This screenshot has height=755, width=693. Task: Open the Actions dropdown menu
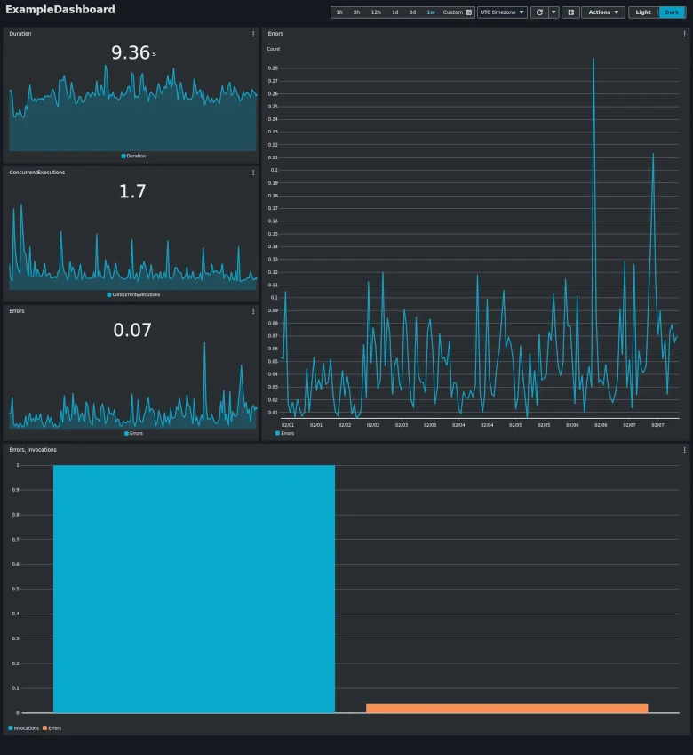point(603,12)
